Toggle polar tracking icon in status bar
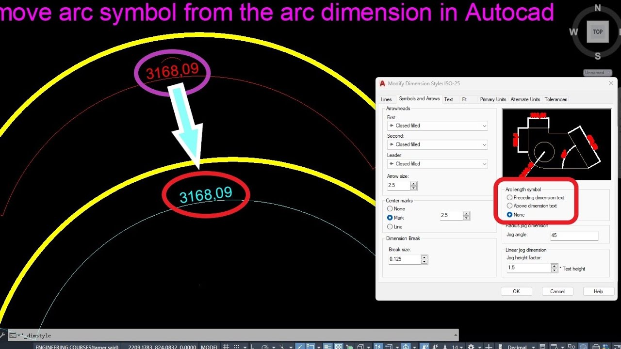The height and width of the screenshot is (349, 621). click(265, 347)
